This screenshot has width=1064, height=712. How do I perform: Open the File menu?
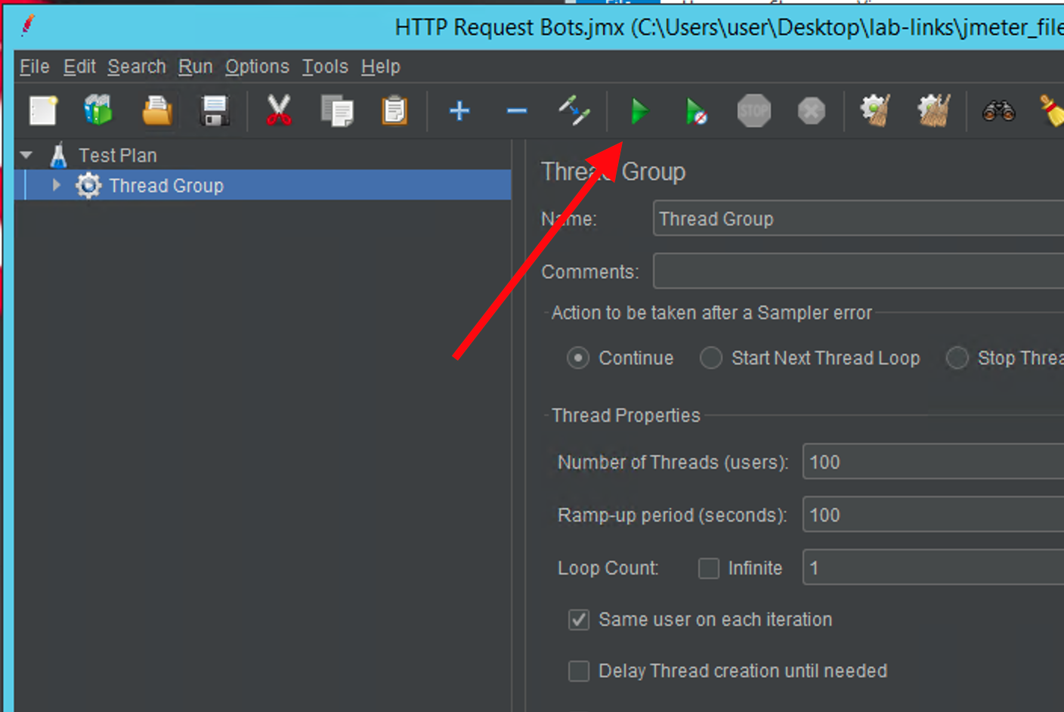[35, 67]
